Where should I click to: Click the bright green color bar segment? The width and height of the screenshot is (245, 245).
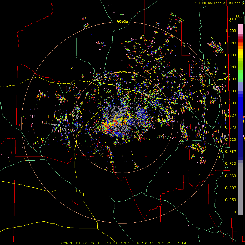240,74
